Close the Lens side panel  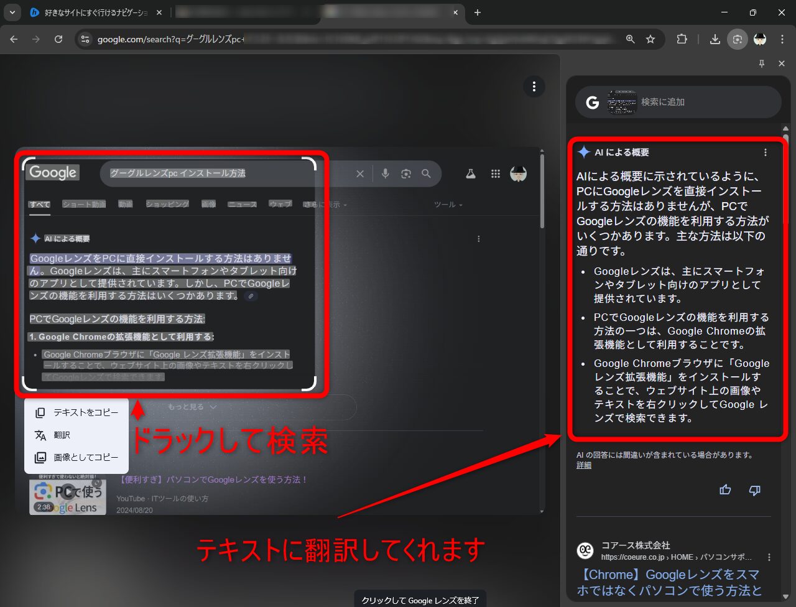tap(782, 63)
